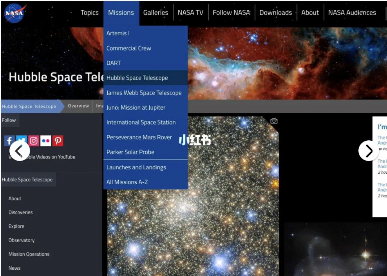Open Mission Operations sidebar link
Screen dimensions: 387x276
click(x=29, y=254)
